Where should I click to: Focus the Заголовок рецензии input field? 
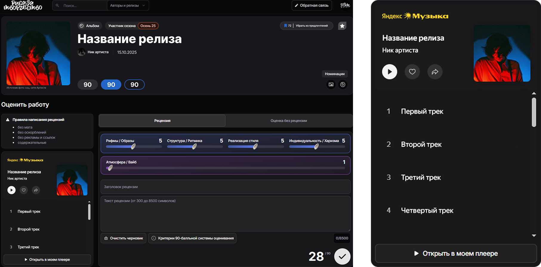click(x=225, y=187)
